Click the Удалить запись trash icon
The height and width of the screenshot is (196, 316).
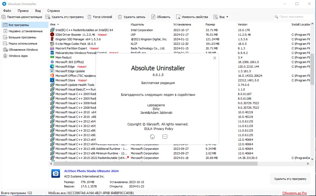[120, 17]
